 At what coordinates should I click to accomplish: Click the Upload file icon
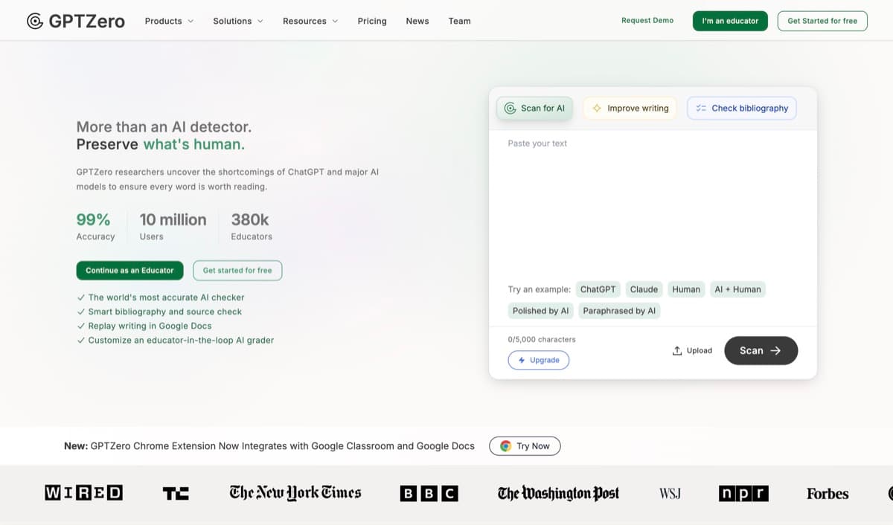point(676,350)
